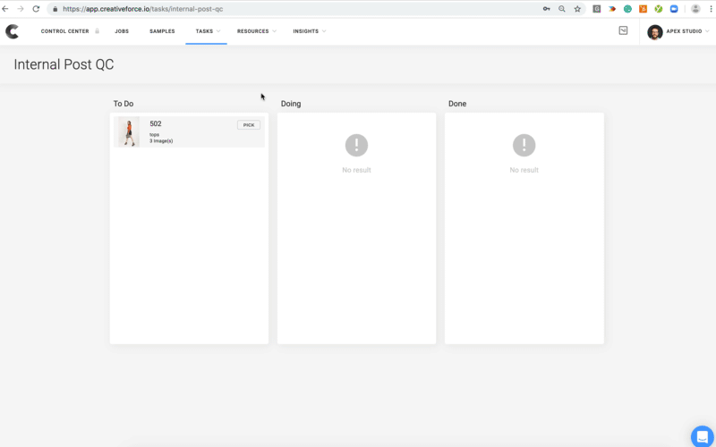Image resolution: width=716 pixels, height=447 pixels.
Task: Go to the Jobs tab
Action: click(x=122, y=31)
